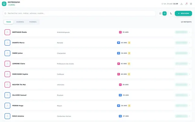The width and height of the screenshot is (195, 122).
Task: Expand BERTHAUD Élodie row chevron
Action: point(190,32)
